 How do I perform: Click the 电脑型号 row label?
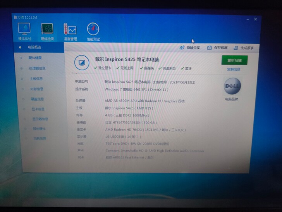[x=81, y=82]
